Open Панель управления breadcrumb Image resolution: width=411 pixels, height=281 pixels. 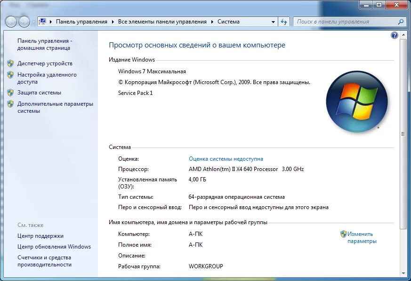click(x=81, y=22)
